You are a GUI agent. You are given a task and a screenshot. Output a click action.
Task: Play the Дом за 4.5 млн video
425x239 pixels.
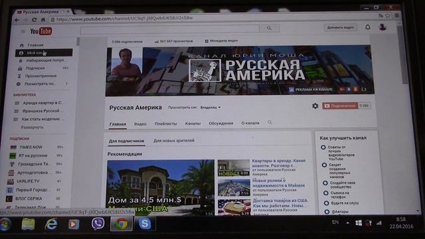(x=161, y=187)
